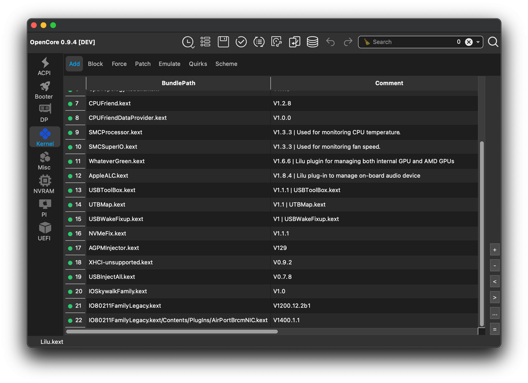The height and width of the screenshot is (383, 528).
Task: Click the equals sign button
Action: [495, 330]
